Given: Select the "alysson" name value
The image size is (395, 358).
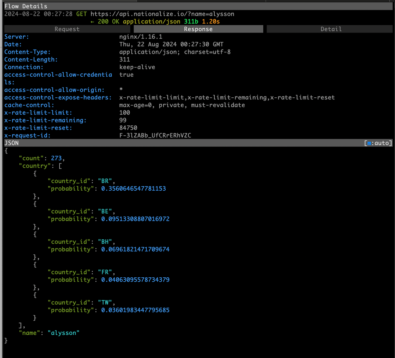Looking at the screenshot, I should [63, 333].
